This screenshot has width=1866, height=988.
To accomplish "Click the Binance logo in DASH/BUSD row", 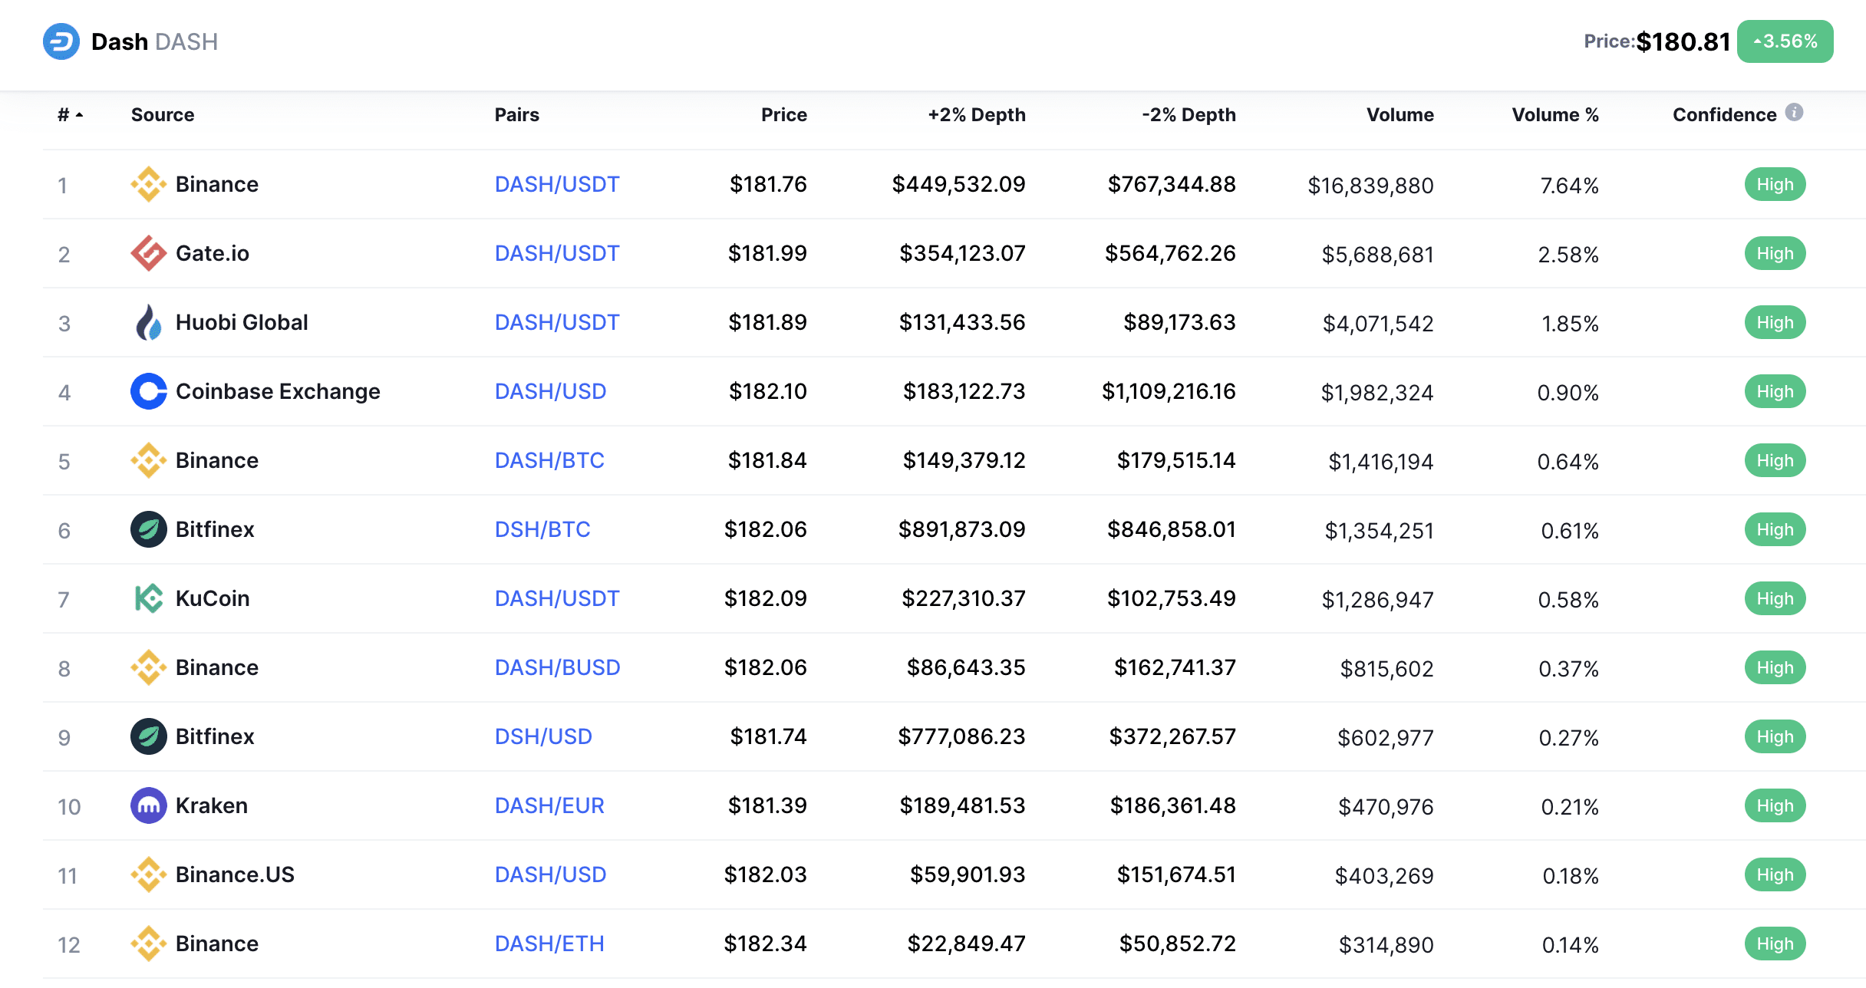I will pos(149,667).
